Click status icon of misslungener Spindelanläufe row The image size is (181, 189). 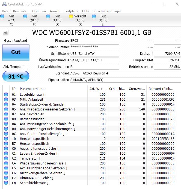point(6,124)
